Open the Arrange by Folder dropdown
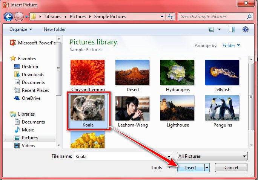 (231, 46)
